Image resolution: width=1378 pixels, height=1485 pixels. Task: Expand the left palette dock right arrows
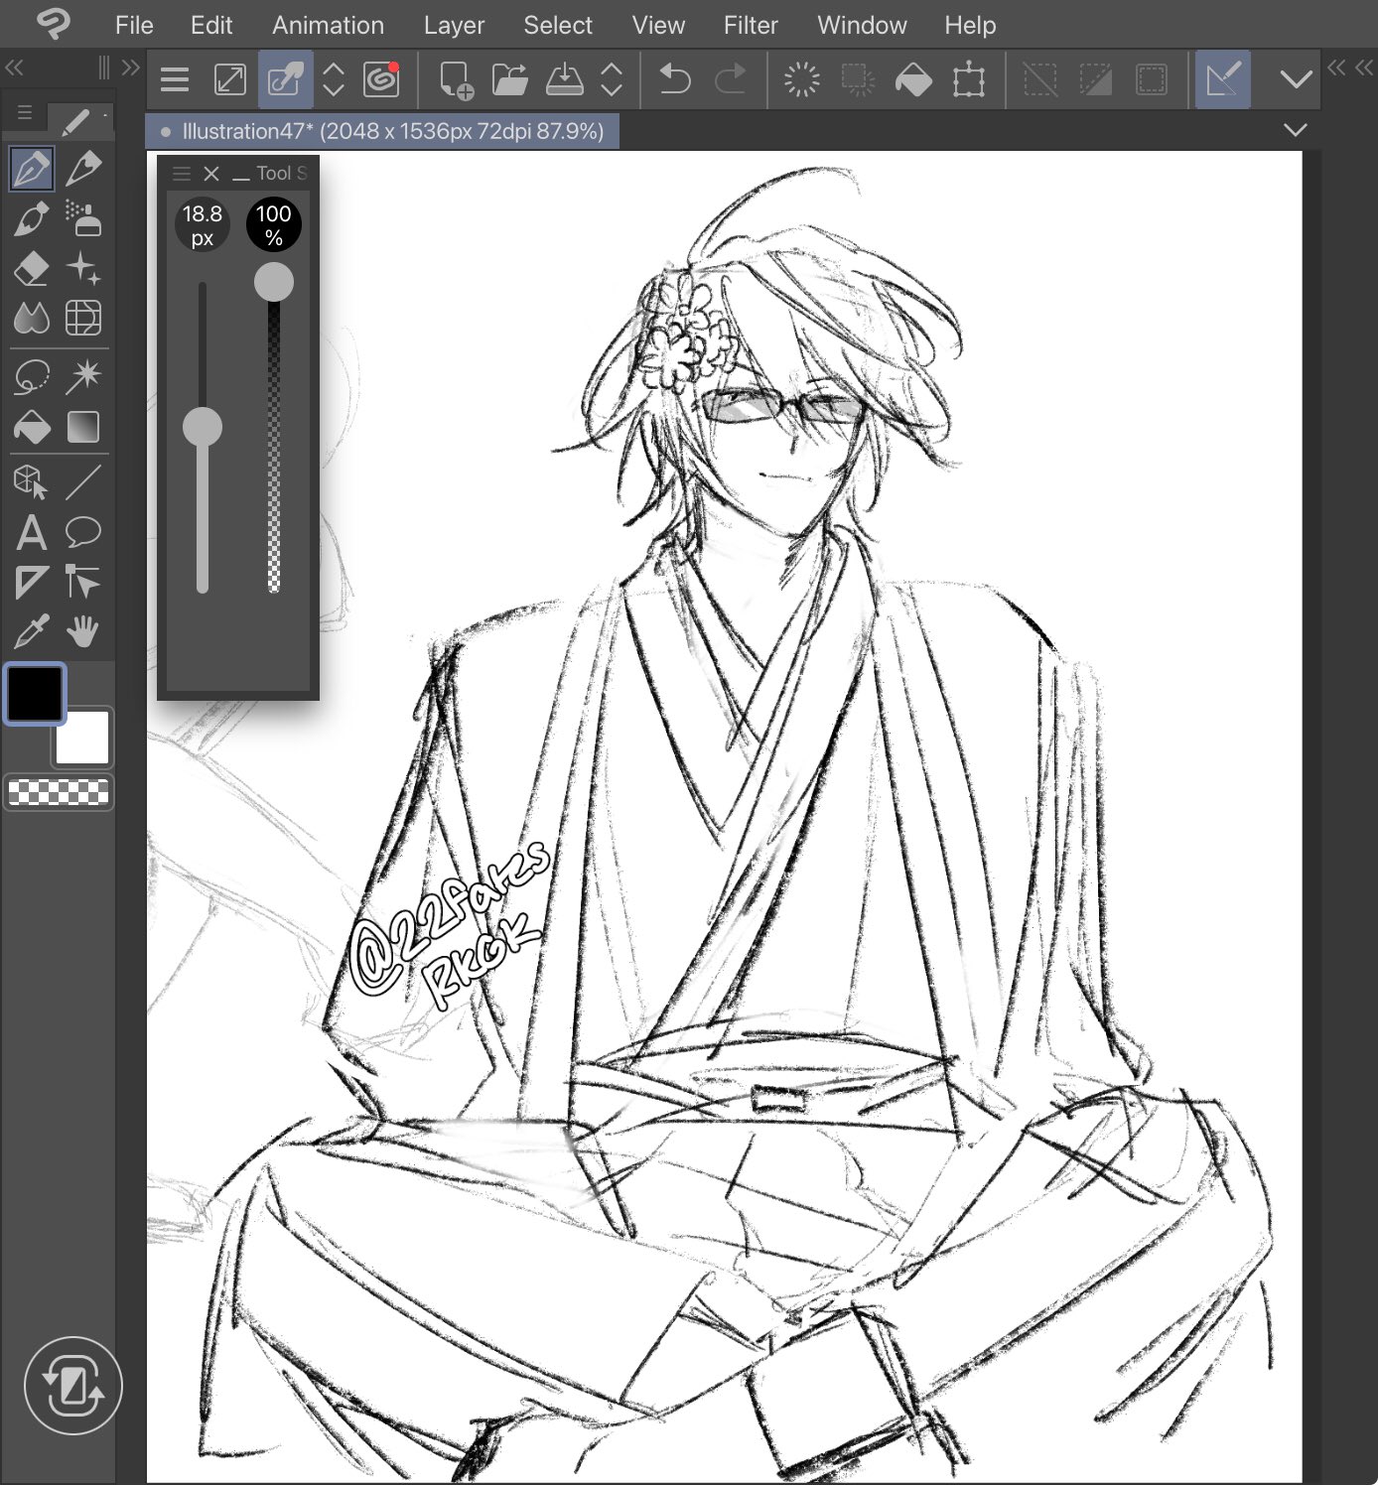pyautogui.click(x=130, y=68)
